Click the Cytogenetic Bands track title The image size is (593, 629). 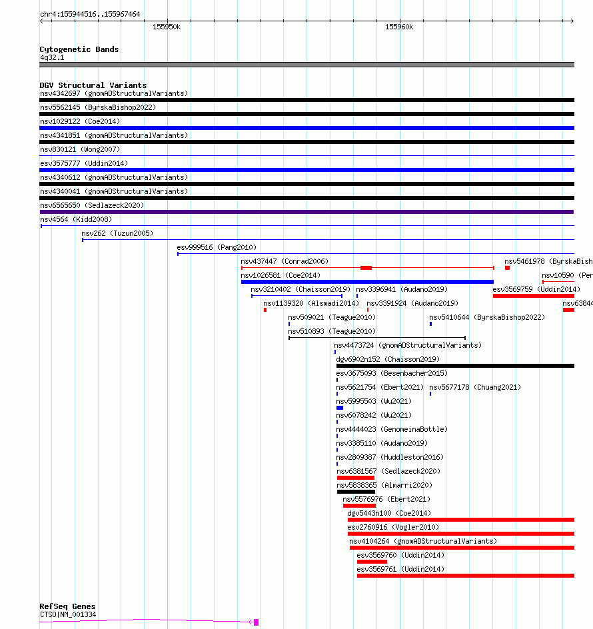click(x=79, y=49)
